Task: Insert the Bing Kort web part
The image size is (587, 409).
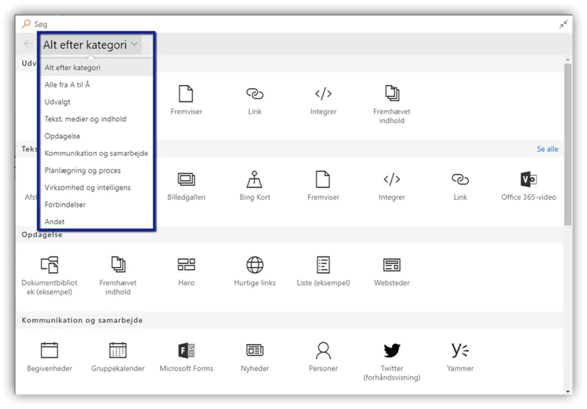Action: [255, 186]
